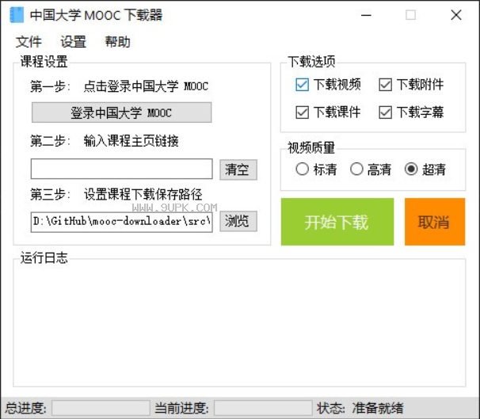Click the 第三步 设置课程下载保存路径 label
Viewport: 480px width, 419px height.
pyautogui.click(x=116, y=194)
